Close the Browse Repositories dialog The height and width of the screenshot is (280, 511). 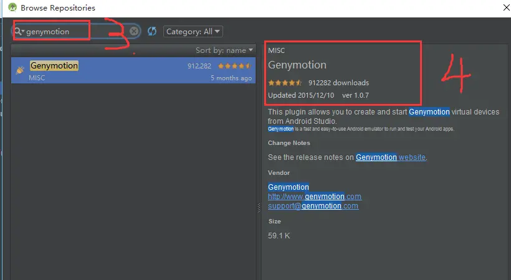506,7
